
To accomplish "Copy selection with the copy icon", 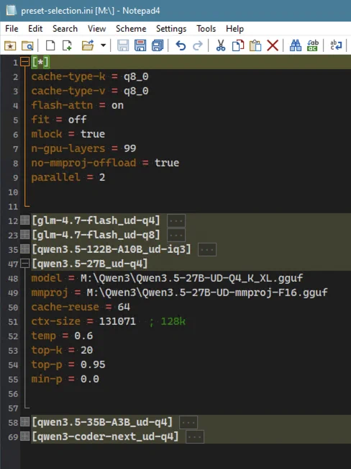I will [238, 46].
